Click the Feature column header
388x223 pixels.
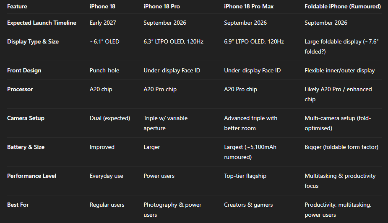[18, 7]
